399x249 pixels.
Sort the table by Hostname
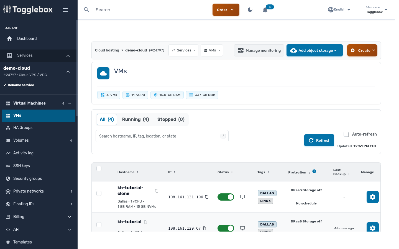coord(128,172)
